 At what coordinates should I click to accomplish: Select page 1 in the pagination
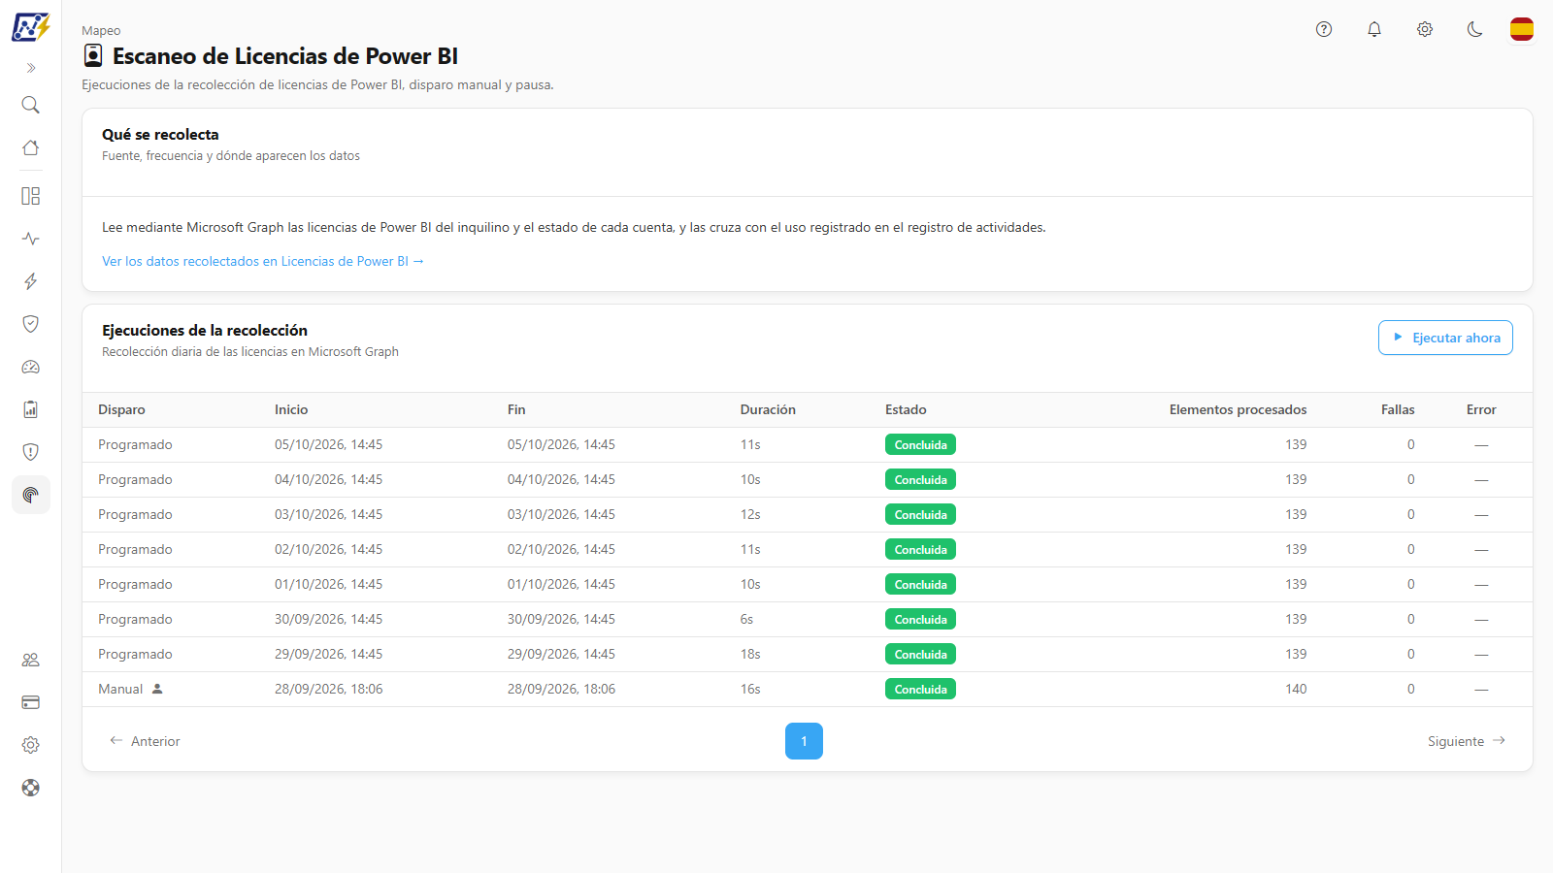[x=804, y=741]
